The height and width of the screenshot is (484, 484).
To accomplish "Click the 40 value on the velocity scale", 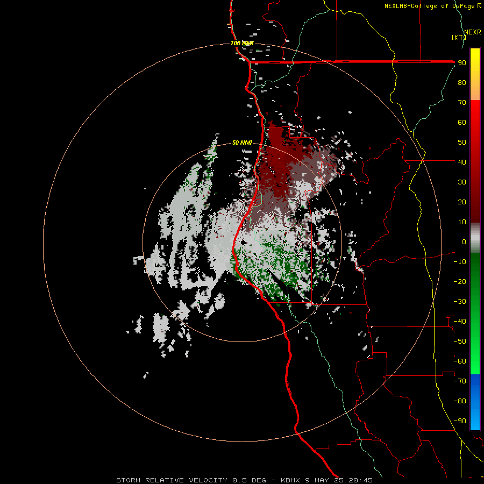I will click(462, 162).
